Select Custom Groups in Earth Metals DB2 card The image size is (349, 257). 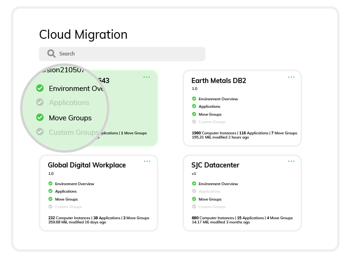(212, 122)
